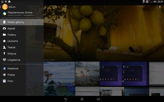The image size is (164, 102).
Task: Open the large fruit tree photo
Action: point(104,33)
